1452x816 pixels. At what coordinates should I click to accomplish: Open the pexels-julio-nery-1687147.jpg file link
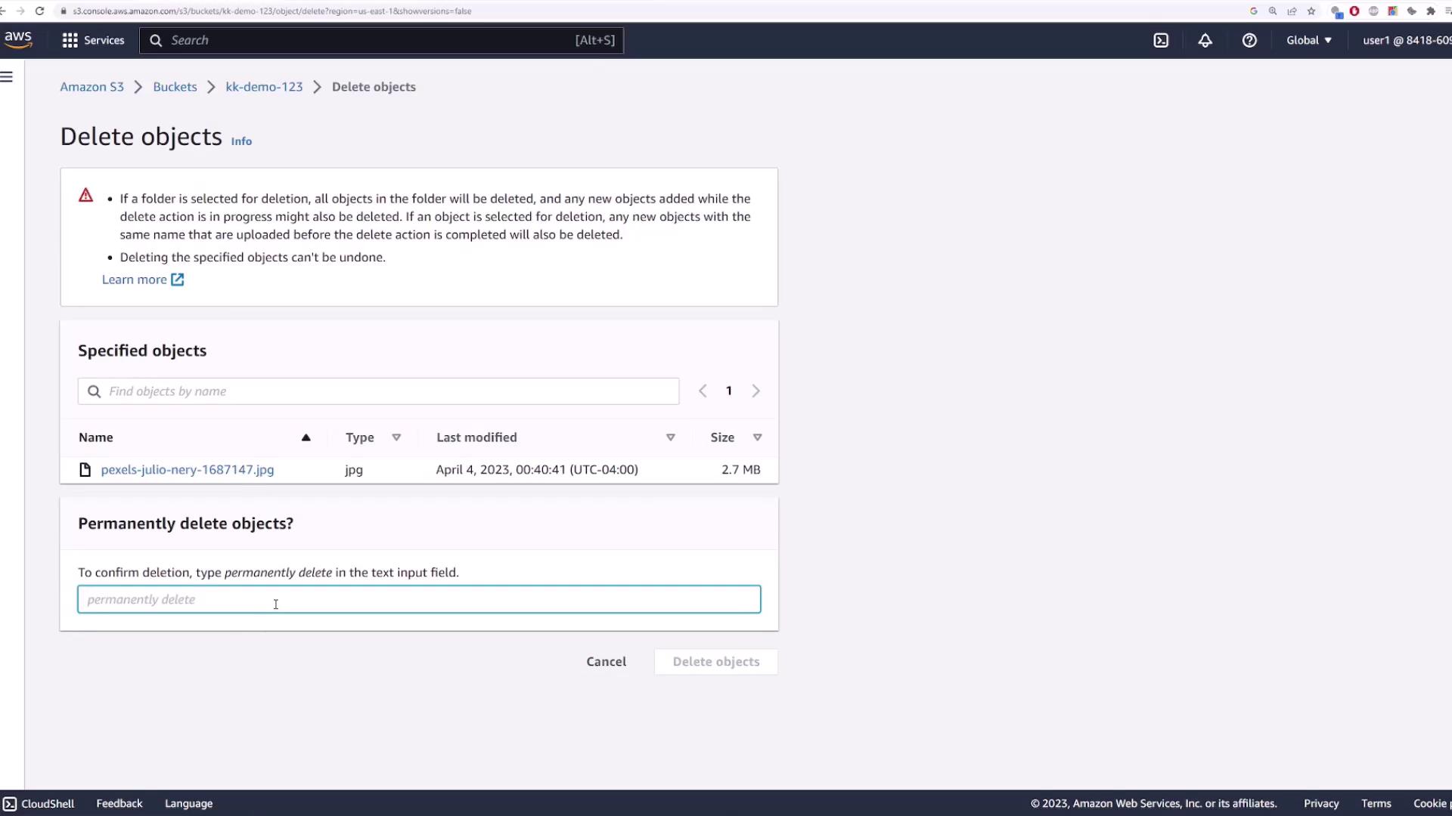(x=187, y=470)
